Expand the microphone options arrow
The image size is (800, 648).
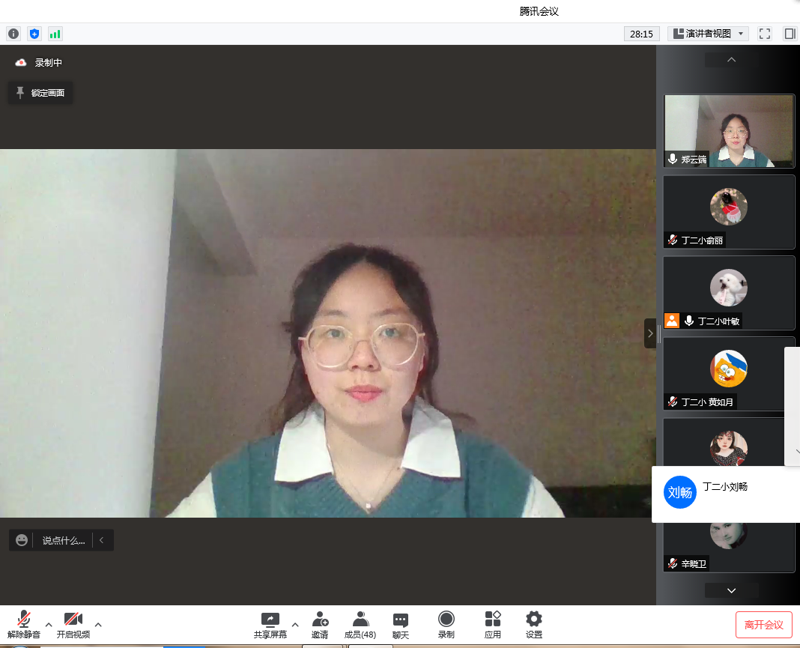coord(49,624)
